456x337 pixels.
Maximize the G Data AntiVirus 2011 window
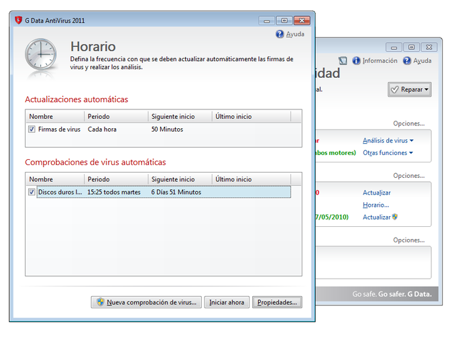(x=284, y=21)
